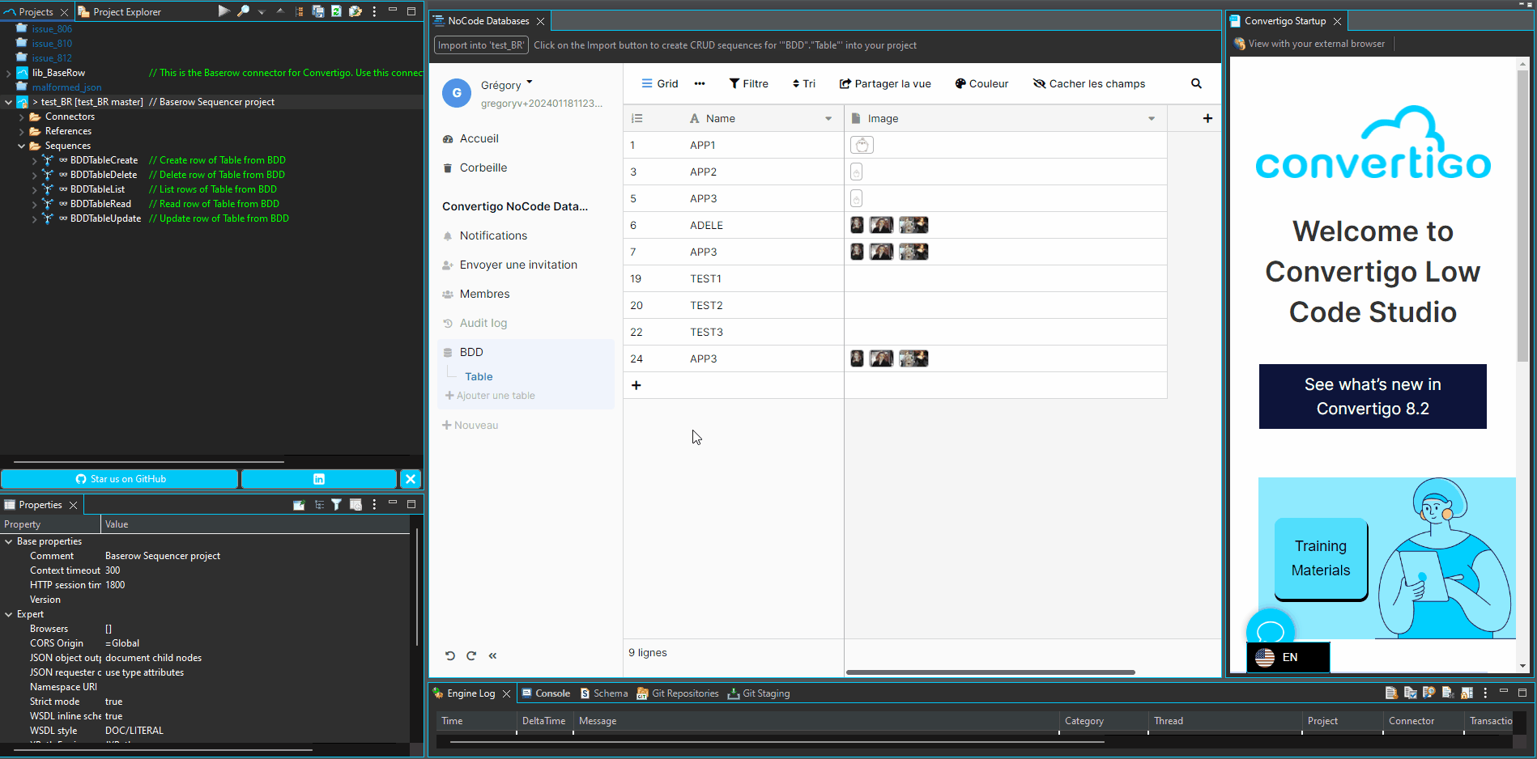Open the search icon in Projects toolbar
The height and width of the screenshot is (759, 1537).
[x=243, y=11]
